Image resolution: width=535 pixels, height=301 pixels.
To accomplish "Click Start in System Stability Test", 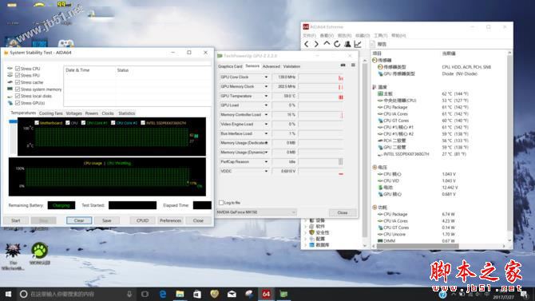I will click(16, 221).
